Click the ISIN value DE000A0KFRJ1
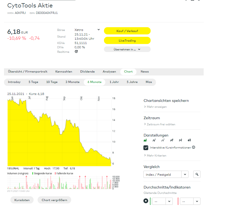 (47, 13)
